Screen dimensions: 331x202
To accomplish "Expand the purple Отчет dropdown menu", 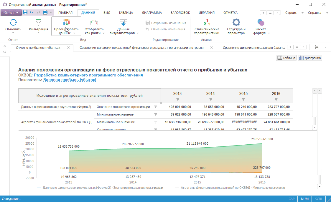I will pyautogui.click(x=11, y=13).
